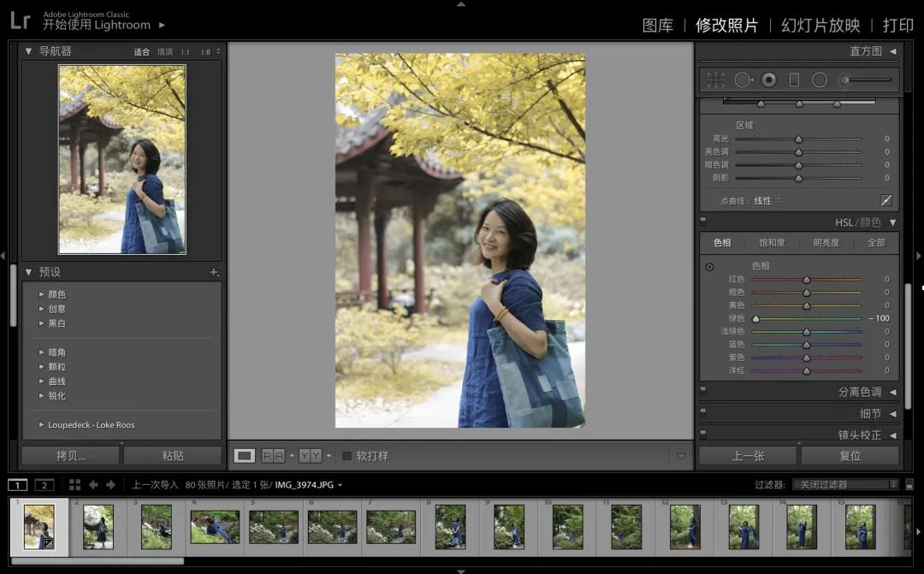Click the add preset plus icon
This screenshot has width=924, height=574.
point(214,272)
